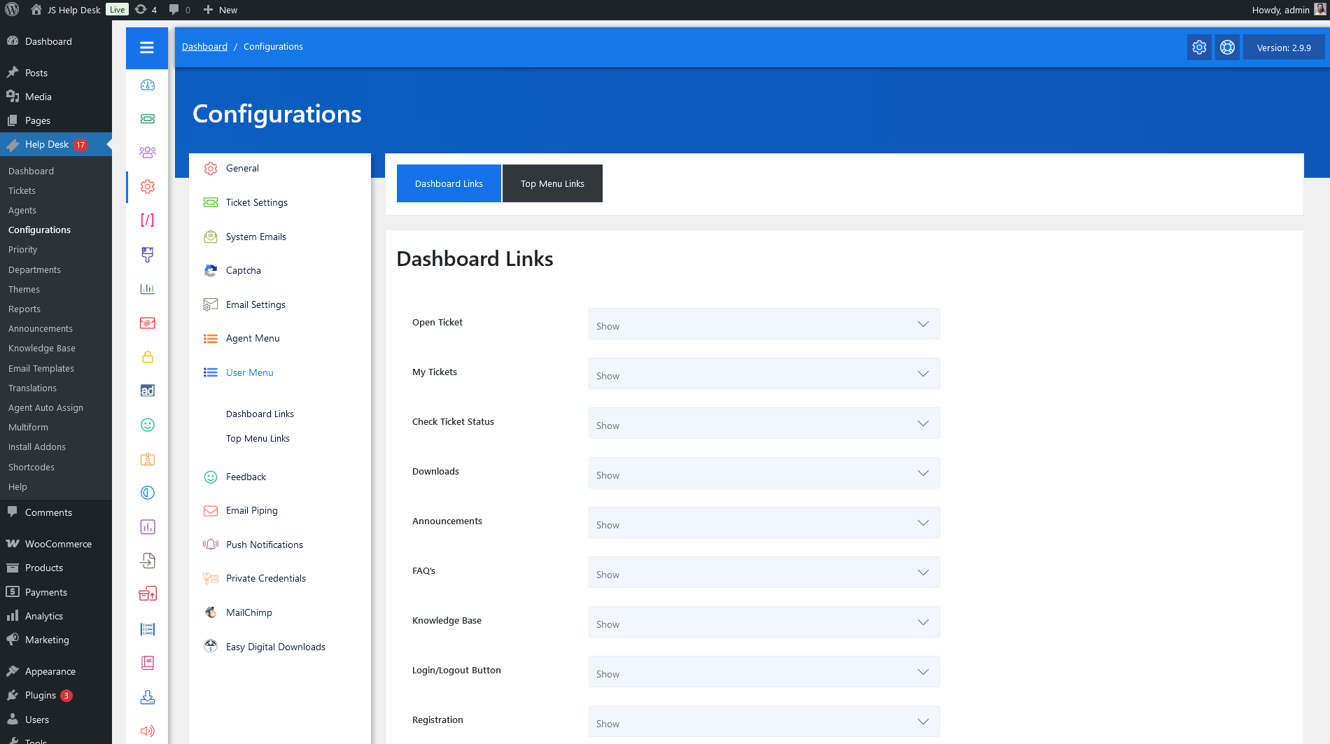
Task: Open the Check Ticket Status dropdown
Action: (x=764, y=424)
